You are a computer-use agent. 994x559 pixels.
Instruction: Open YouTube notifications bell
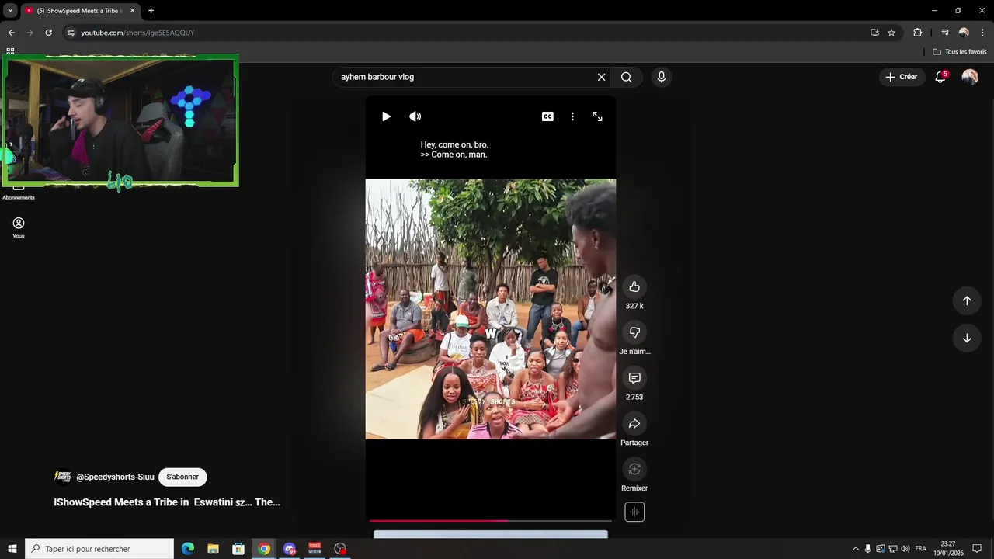coord(940,77)
